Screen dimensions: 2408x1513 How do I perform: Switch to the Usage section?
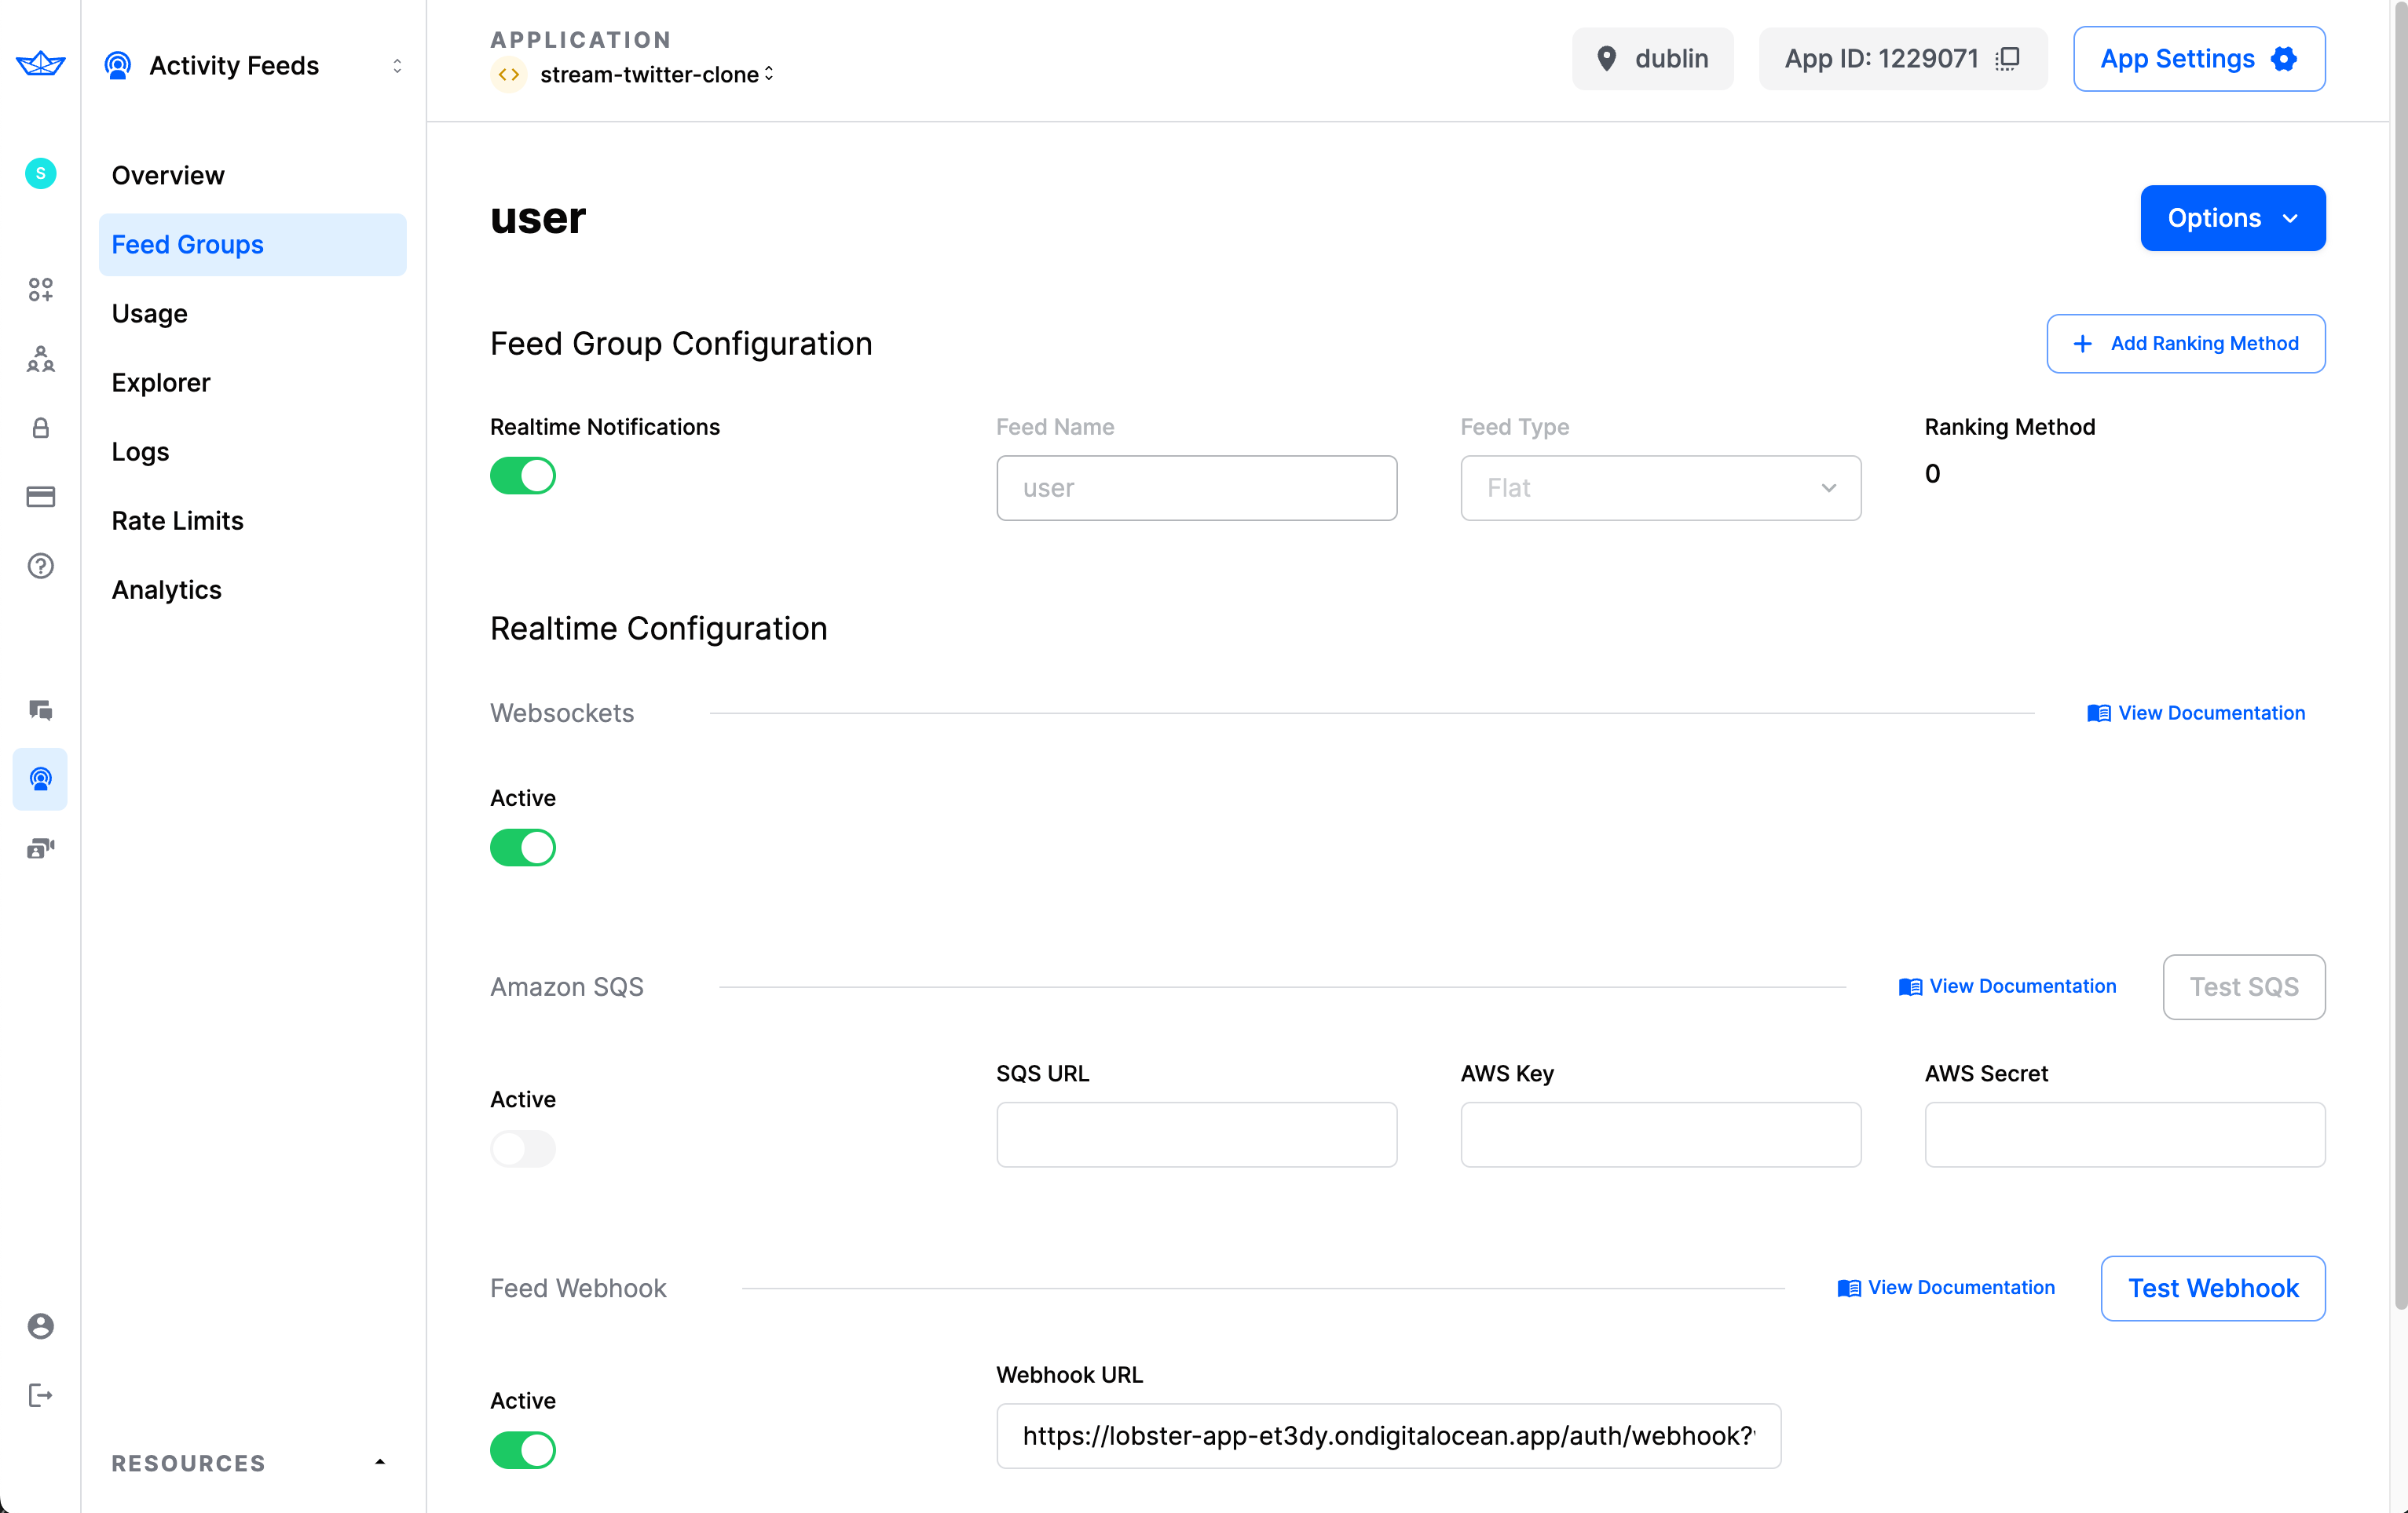[149, 313]
